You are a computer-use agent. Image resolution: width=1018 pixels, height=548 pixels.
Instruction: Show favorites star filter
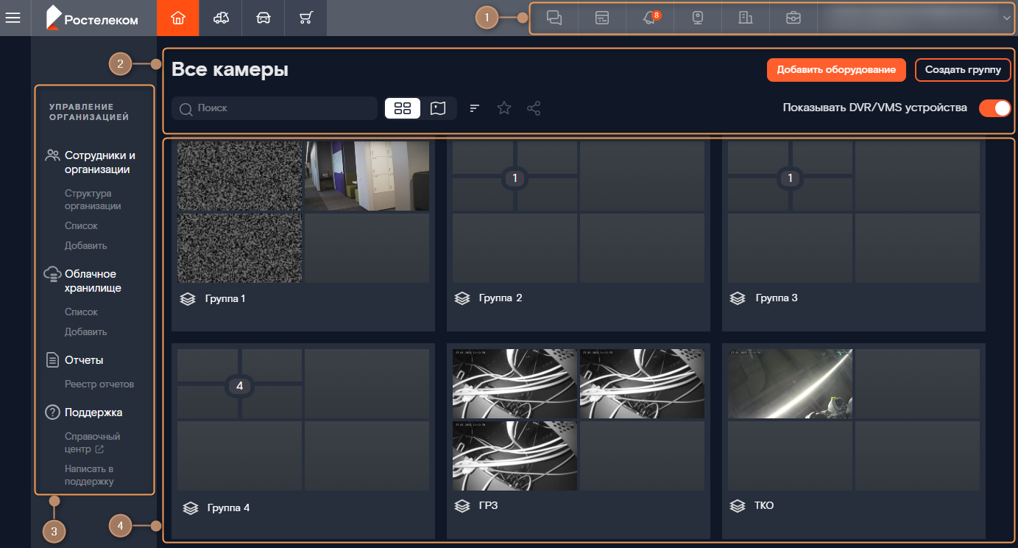pyautogui.click(x=504, y=108)
